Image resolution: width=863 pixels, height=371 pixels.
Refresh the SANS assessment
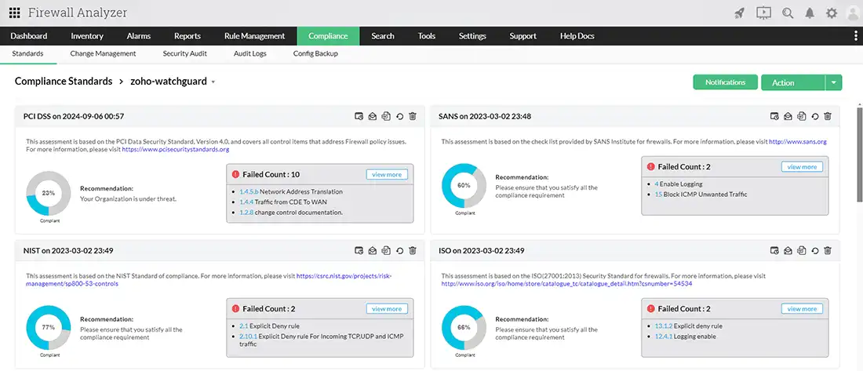pyautogui.click(x=815, y=116)
